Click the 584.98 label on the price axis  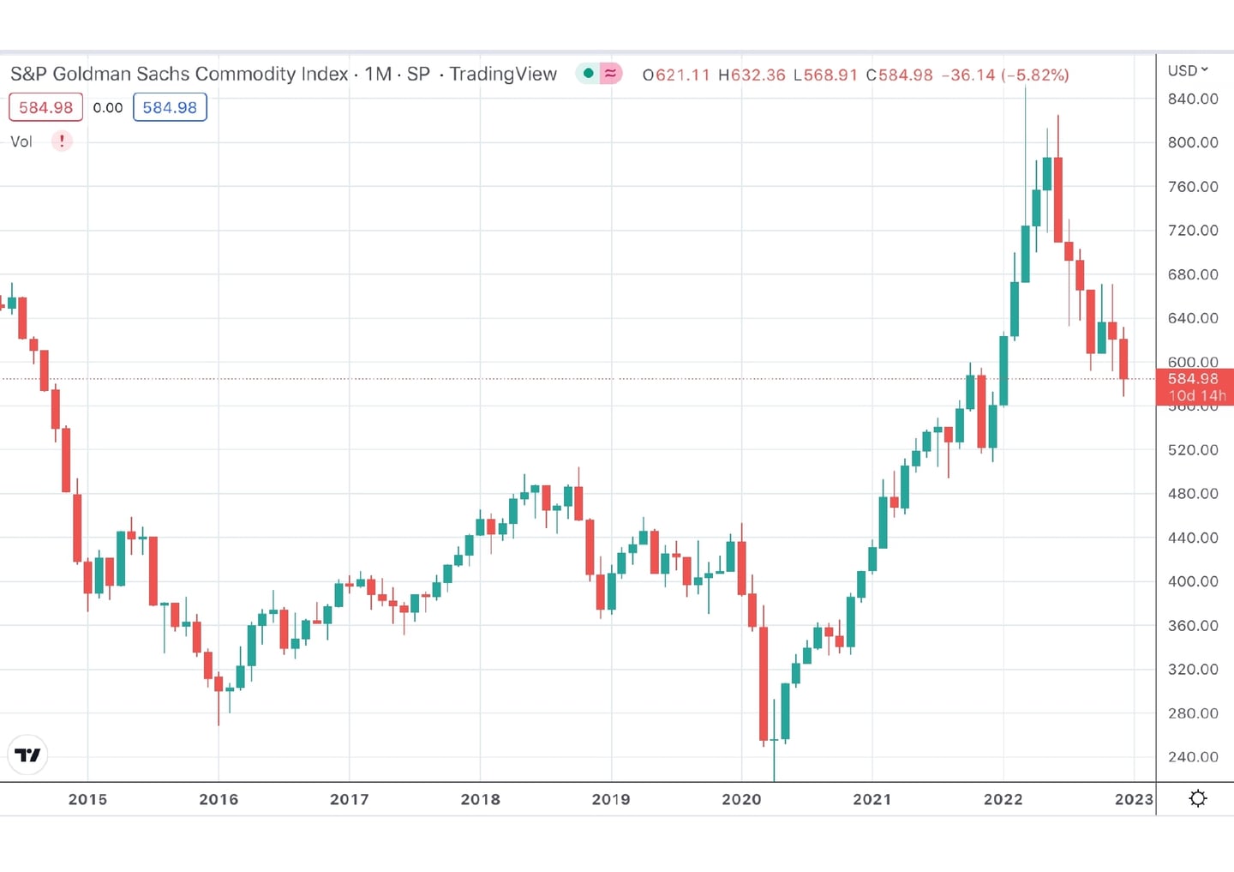pos(1194,378)
